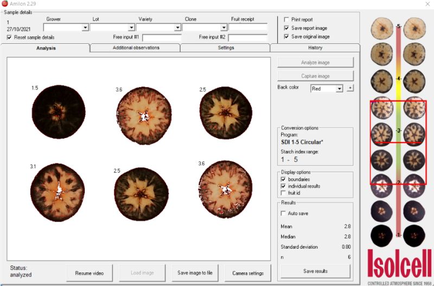Click the SDI 1-5 Circular* program label
The image size is (434, 286).
(302, 142)
